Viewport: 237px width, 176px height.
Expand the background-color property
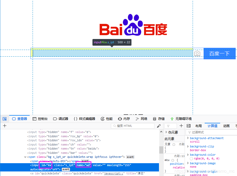point(188,155)
